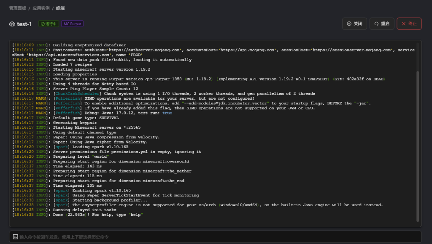Open the 管理面板 breadcrumb link
This screenshot has height=244, width=432.
(x=17, y=8)
